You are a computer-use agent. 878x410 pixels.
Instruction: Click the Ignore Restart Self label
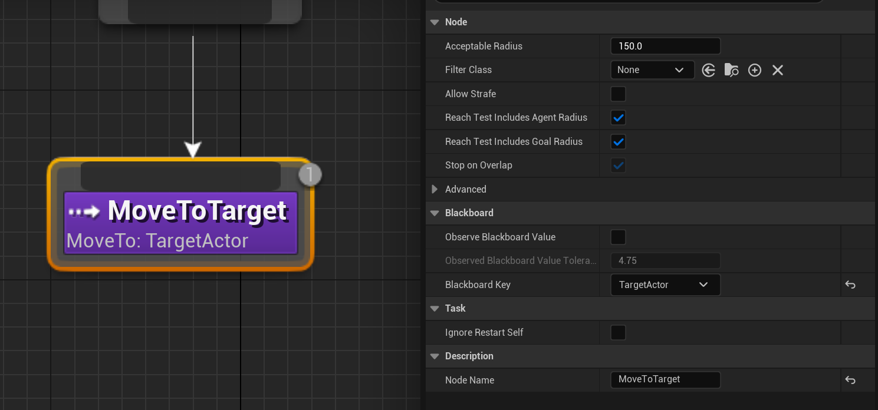484,332
